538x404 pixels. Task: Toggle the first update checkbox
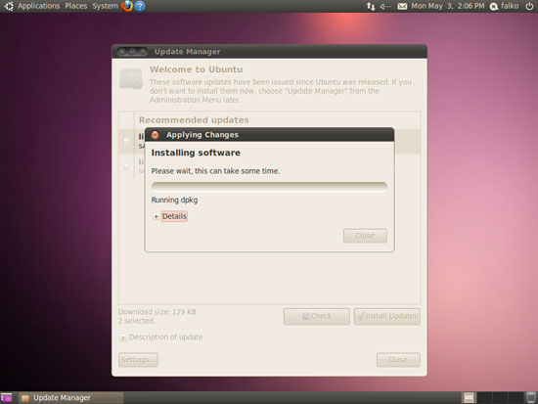[126, 141]
